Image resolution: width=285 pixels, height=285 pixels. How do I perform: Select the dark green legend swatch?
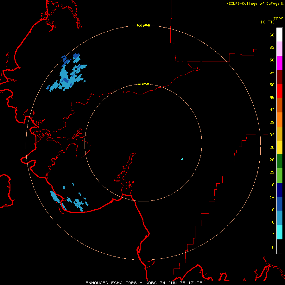click(280, 161)
